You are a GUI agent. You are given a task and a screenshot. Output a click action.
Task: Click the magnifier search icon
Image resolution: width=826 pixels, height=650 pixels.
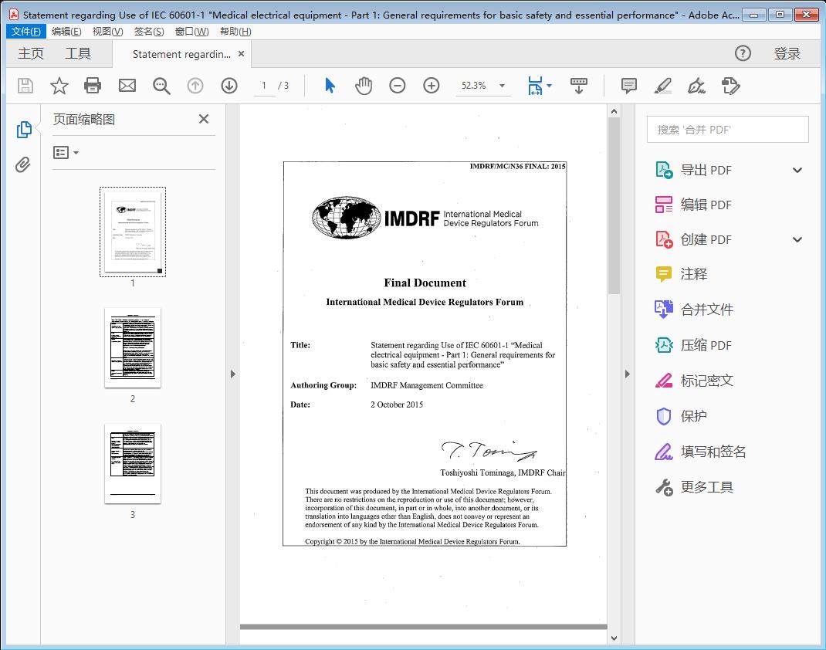(161, 86)
